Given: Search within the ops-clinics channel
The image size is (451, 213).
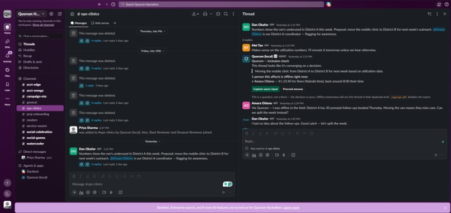Looking at the screenshot, I should [x=226, y=14].
